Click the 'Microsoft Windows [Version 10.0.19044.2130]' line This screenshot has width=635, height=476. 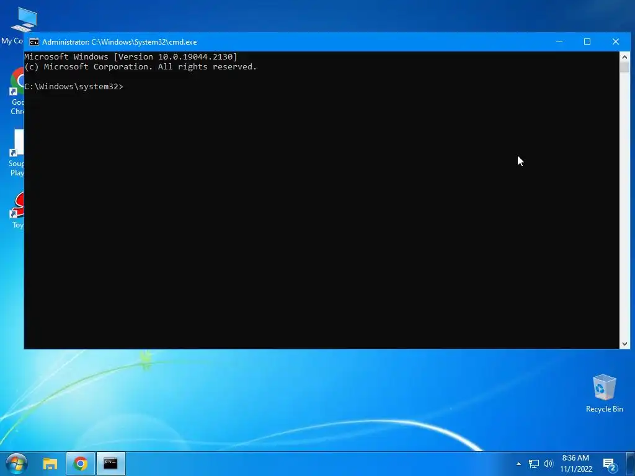coord(131,56)
